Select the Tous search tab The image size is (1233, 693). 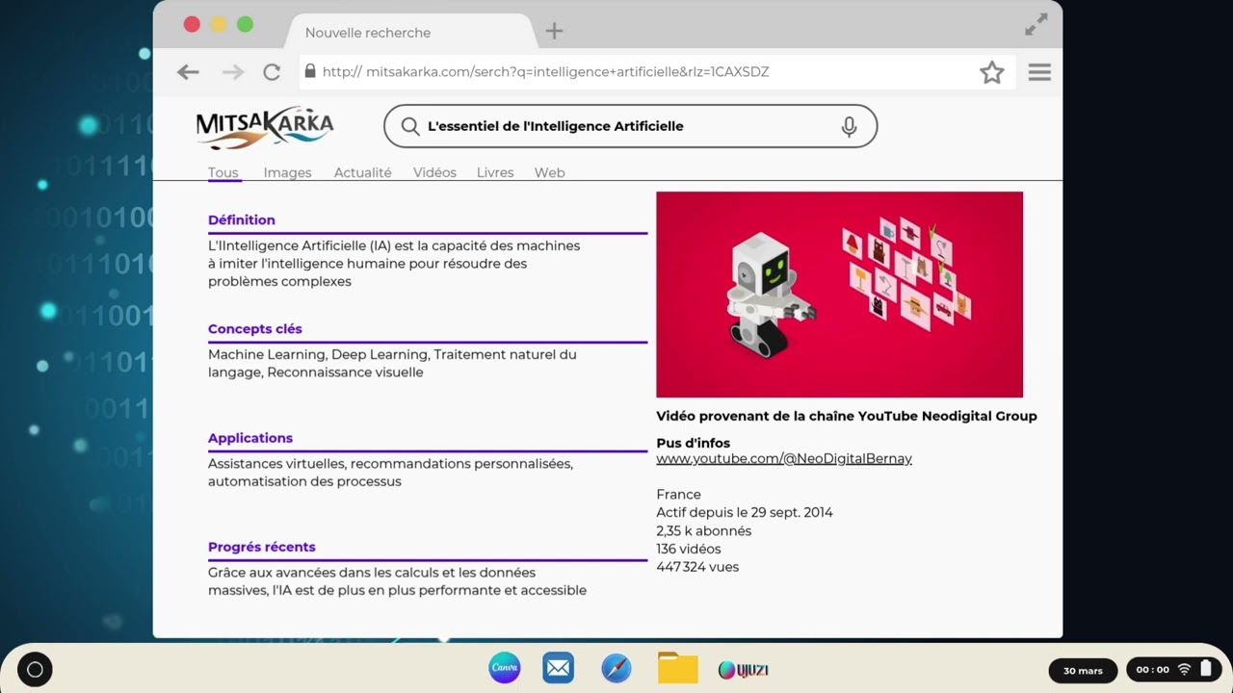[223, 172]
